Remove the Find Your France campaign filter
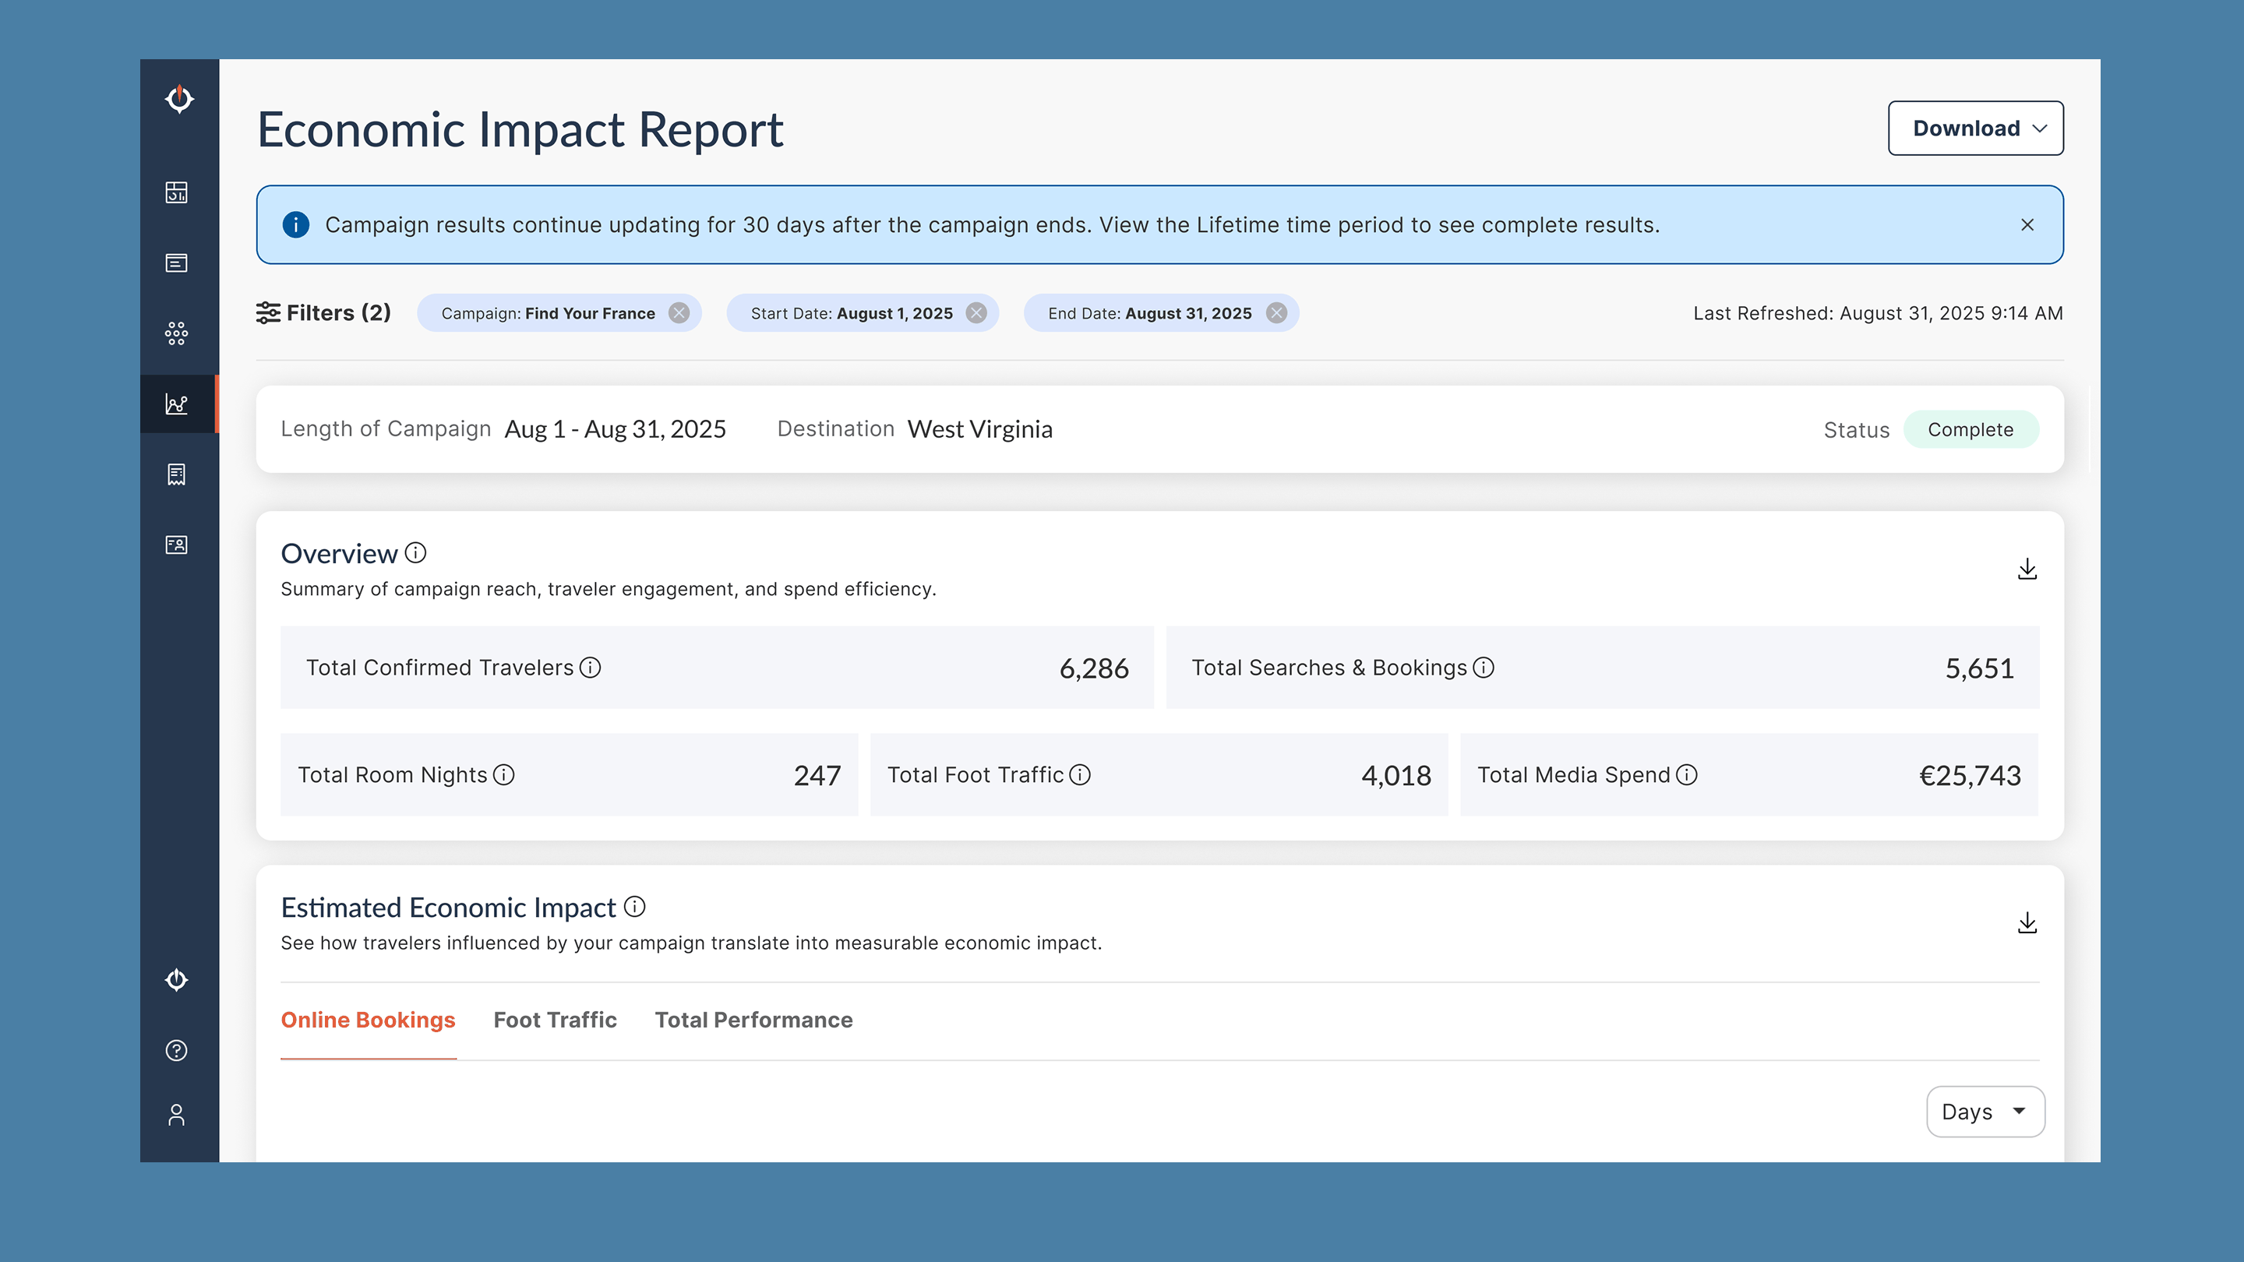The image size is (2244, 1262). pos(680,312)
